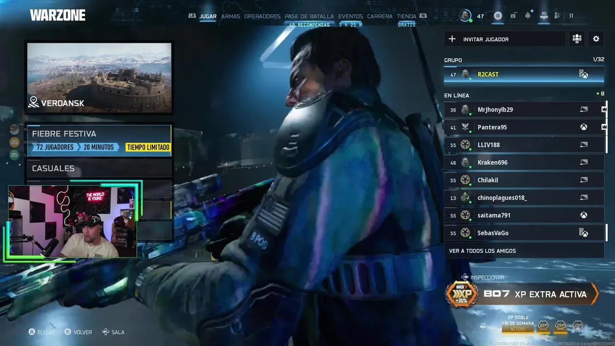The height and width of the screenshot is (346, 615).
Task: Click the Volver button prompt
Action: 78,332
